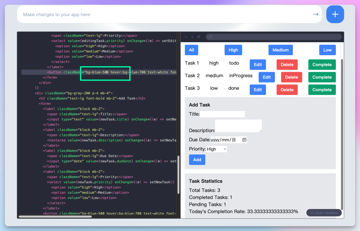Click the forward navigation arrow in preview toolbar
The height and width of the screenshot is (231, 360).
[192, 37]
